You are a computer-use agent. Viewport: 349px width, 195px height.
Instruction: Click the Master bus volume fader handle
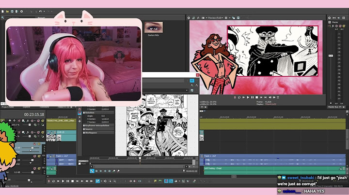coord(331,56)
